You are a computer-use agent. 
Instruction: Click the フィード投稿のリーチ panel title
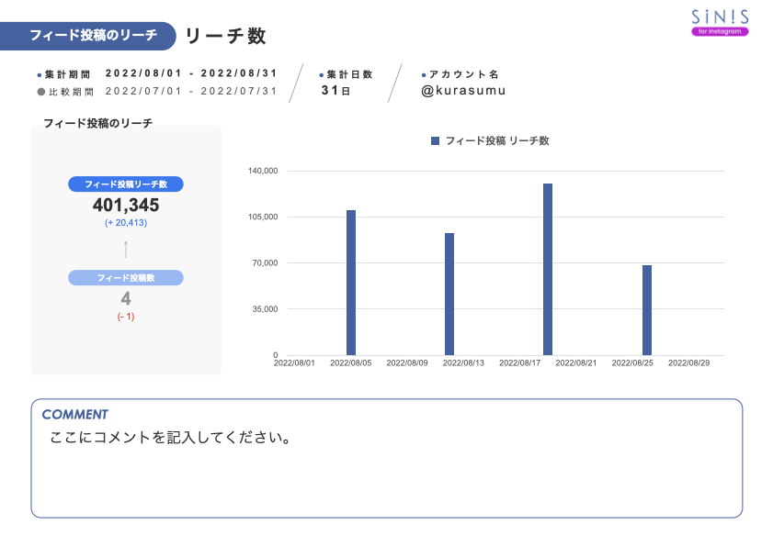pyautogui.click(x=97, y=120)
